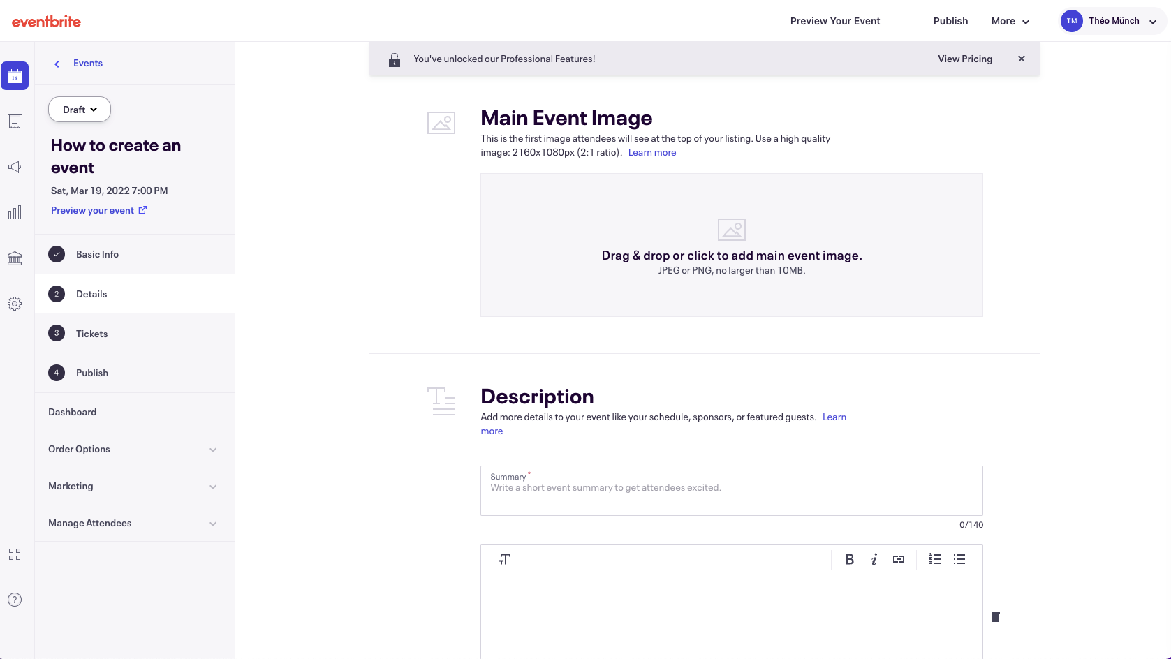Open the Orders panel from the sidebar
The height and width of the screenshot is (659, 1171).
(15, 121)
